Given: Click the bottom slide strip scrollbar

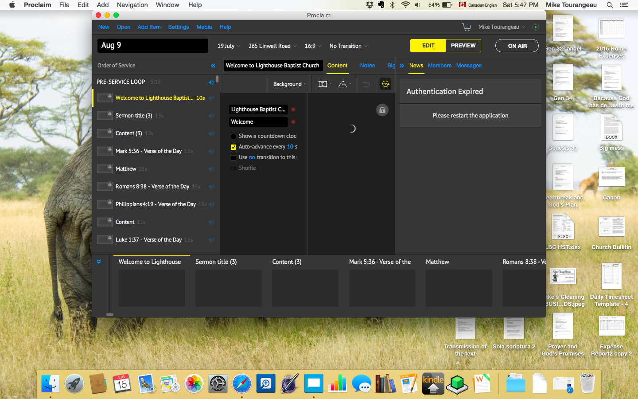Looking at the screenshot, I should click(110, 314).
